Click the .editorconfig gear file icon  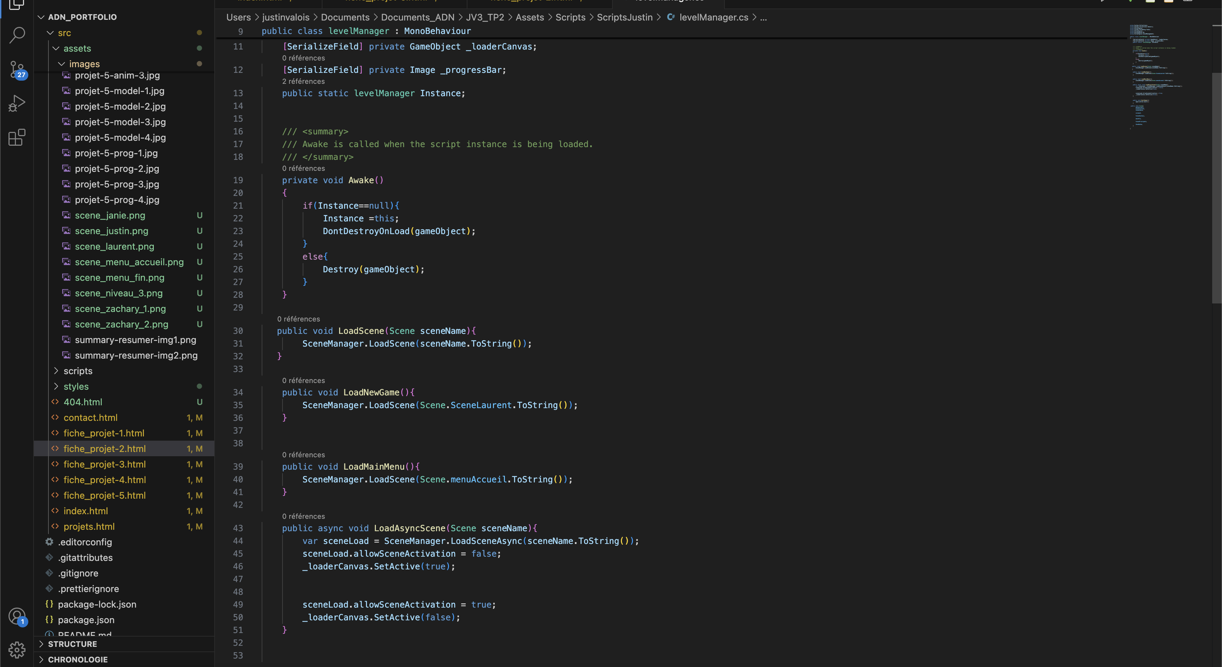(49, 542)
